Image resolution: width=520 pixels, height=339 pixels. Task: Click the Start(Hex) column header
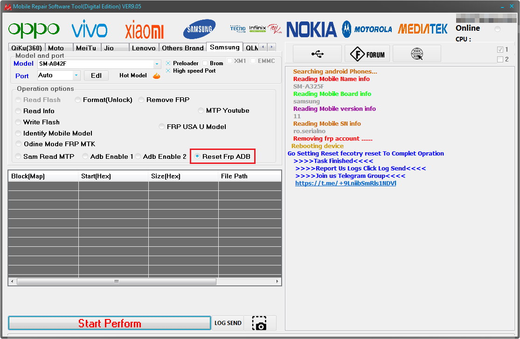click(x=113, y=176)
